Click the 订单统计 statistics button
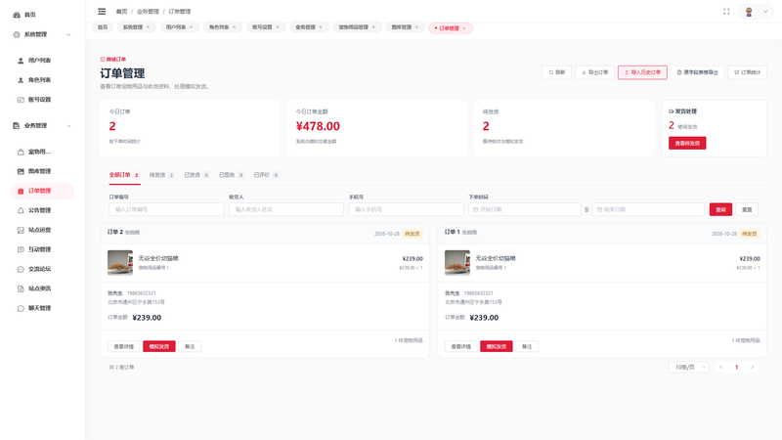 coord(748,72)
